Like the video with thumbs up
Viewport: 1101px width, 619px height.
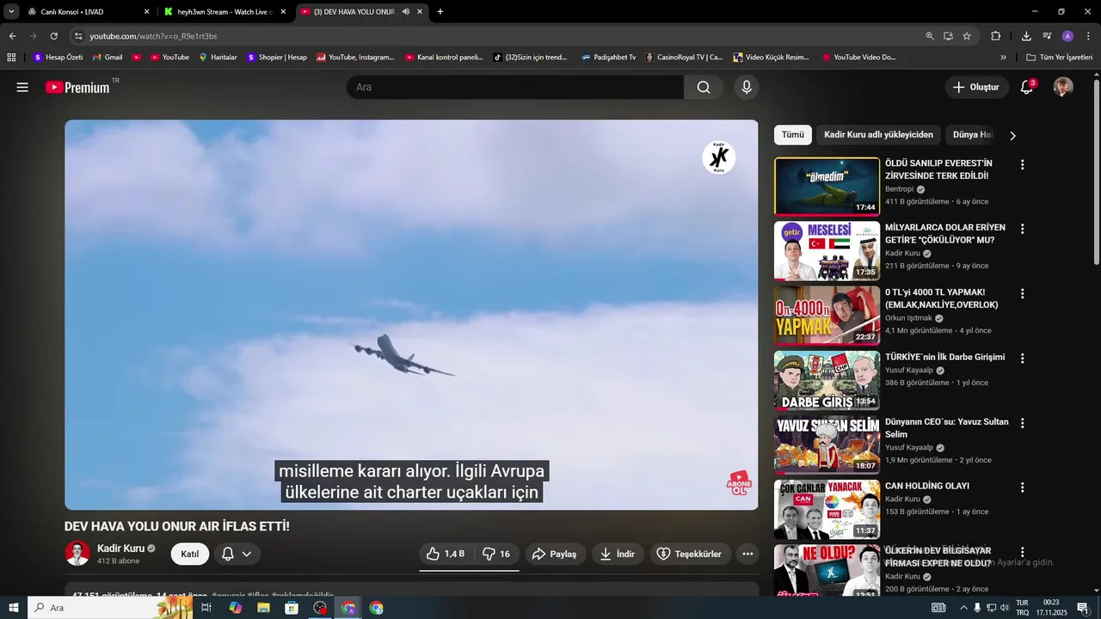pos(445,554)
